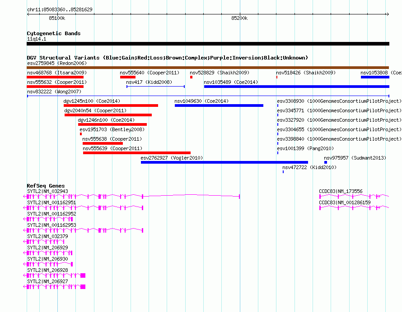Click the nsv1049630 (Coe2014) variant label
The height and width of the screenshot is (312, 402).
pos(201,101)
